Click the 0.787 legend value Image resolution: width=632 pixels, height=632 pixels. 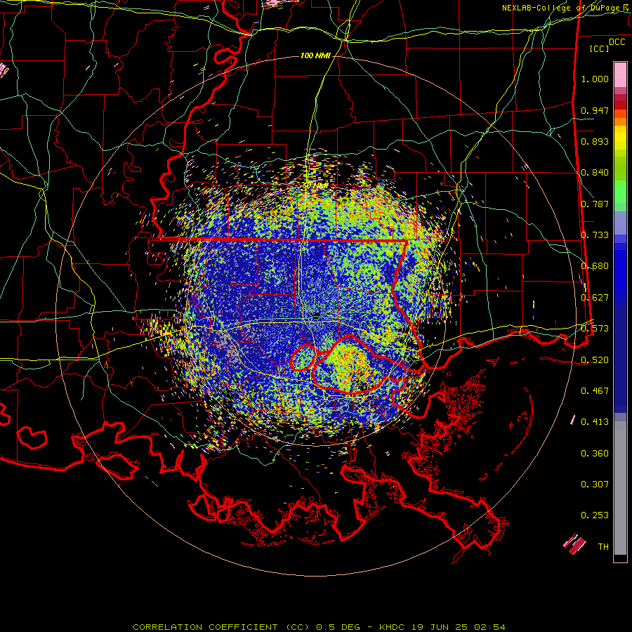click(x=595, y=204)
